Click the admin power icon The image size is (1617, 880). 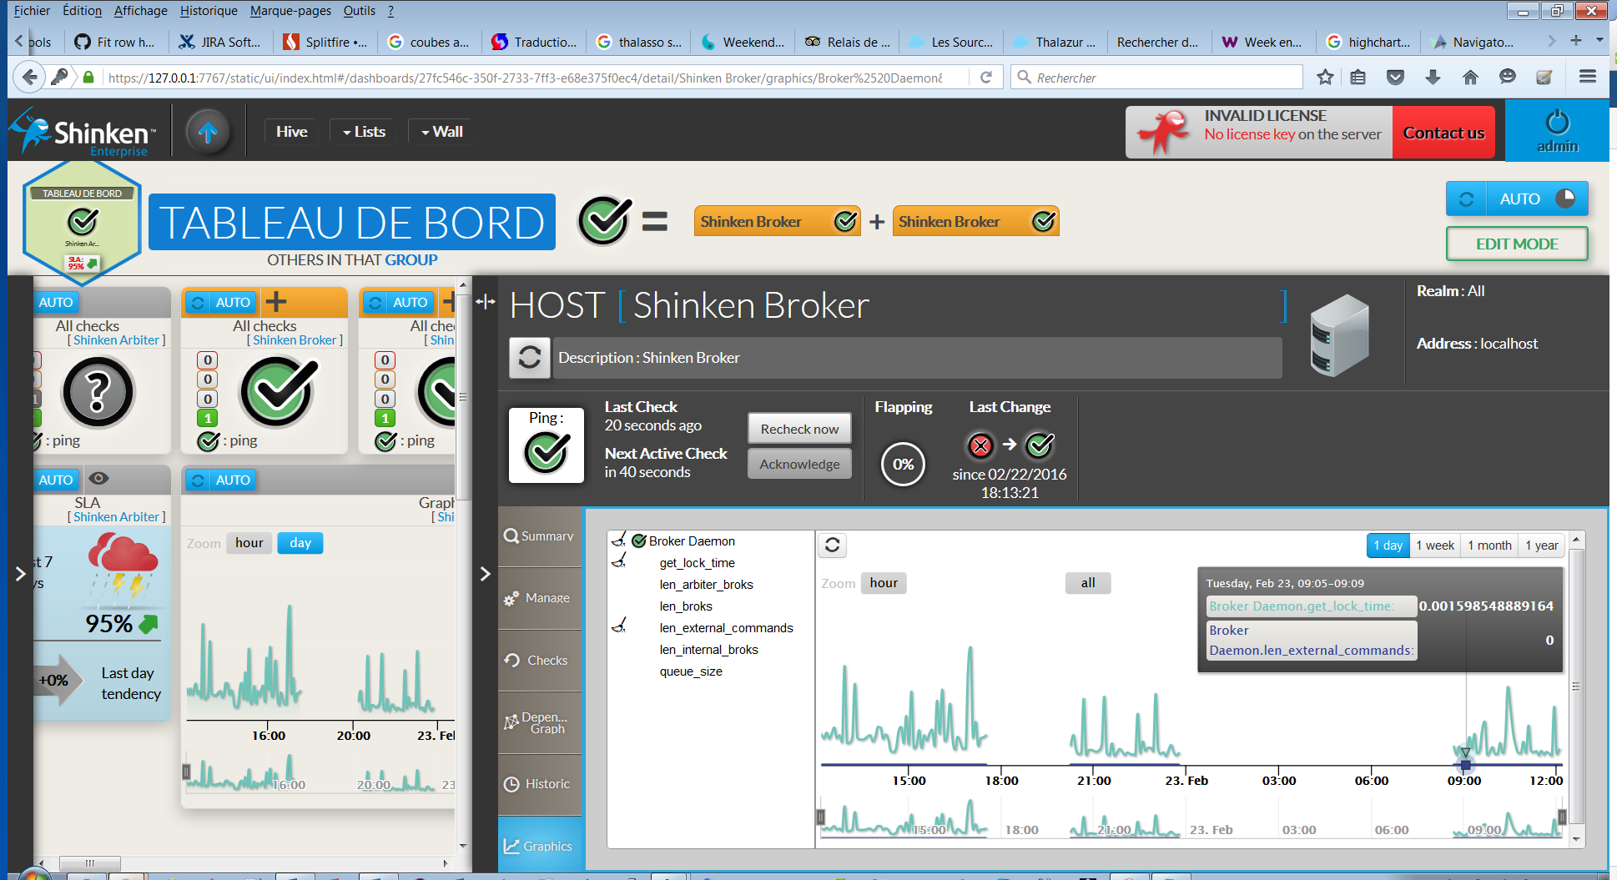coord(1557,123)
